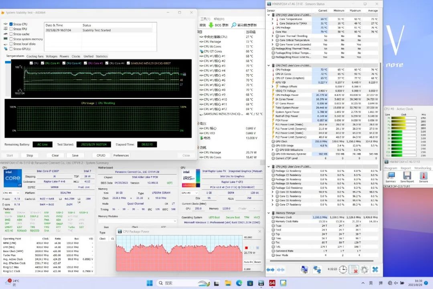
Task: Switch to the Cooling Fans tab
Action: pos(35,57)
